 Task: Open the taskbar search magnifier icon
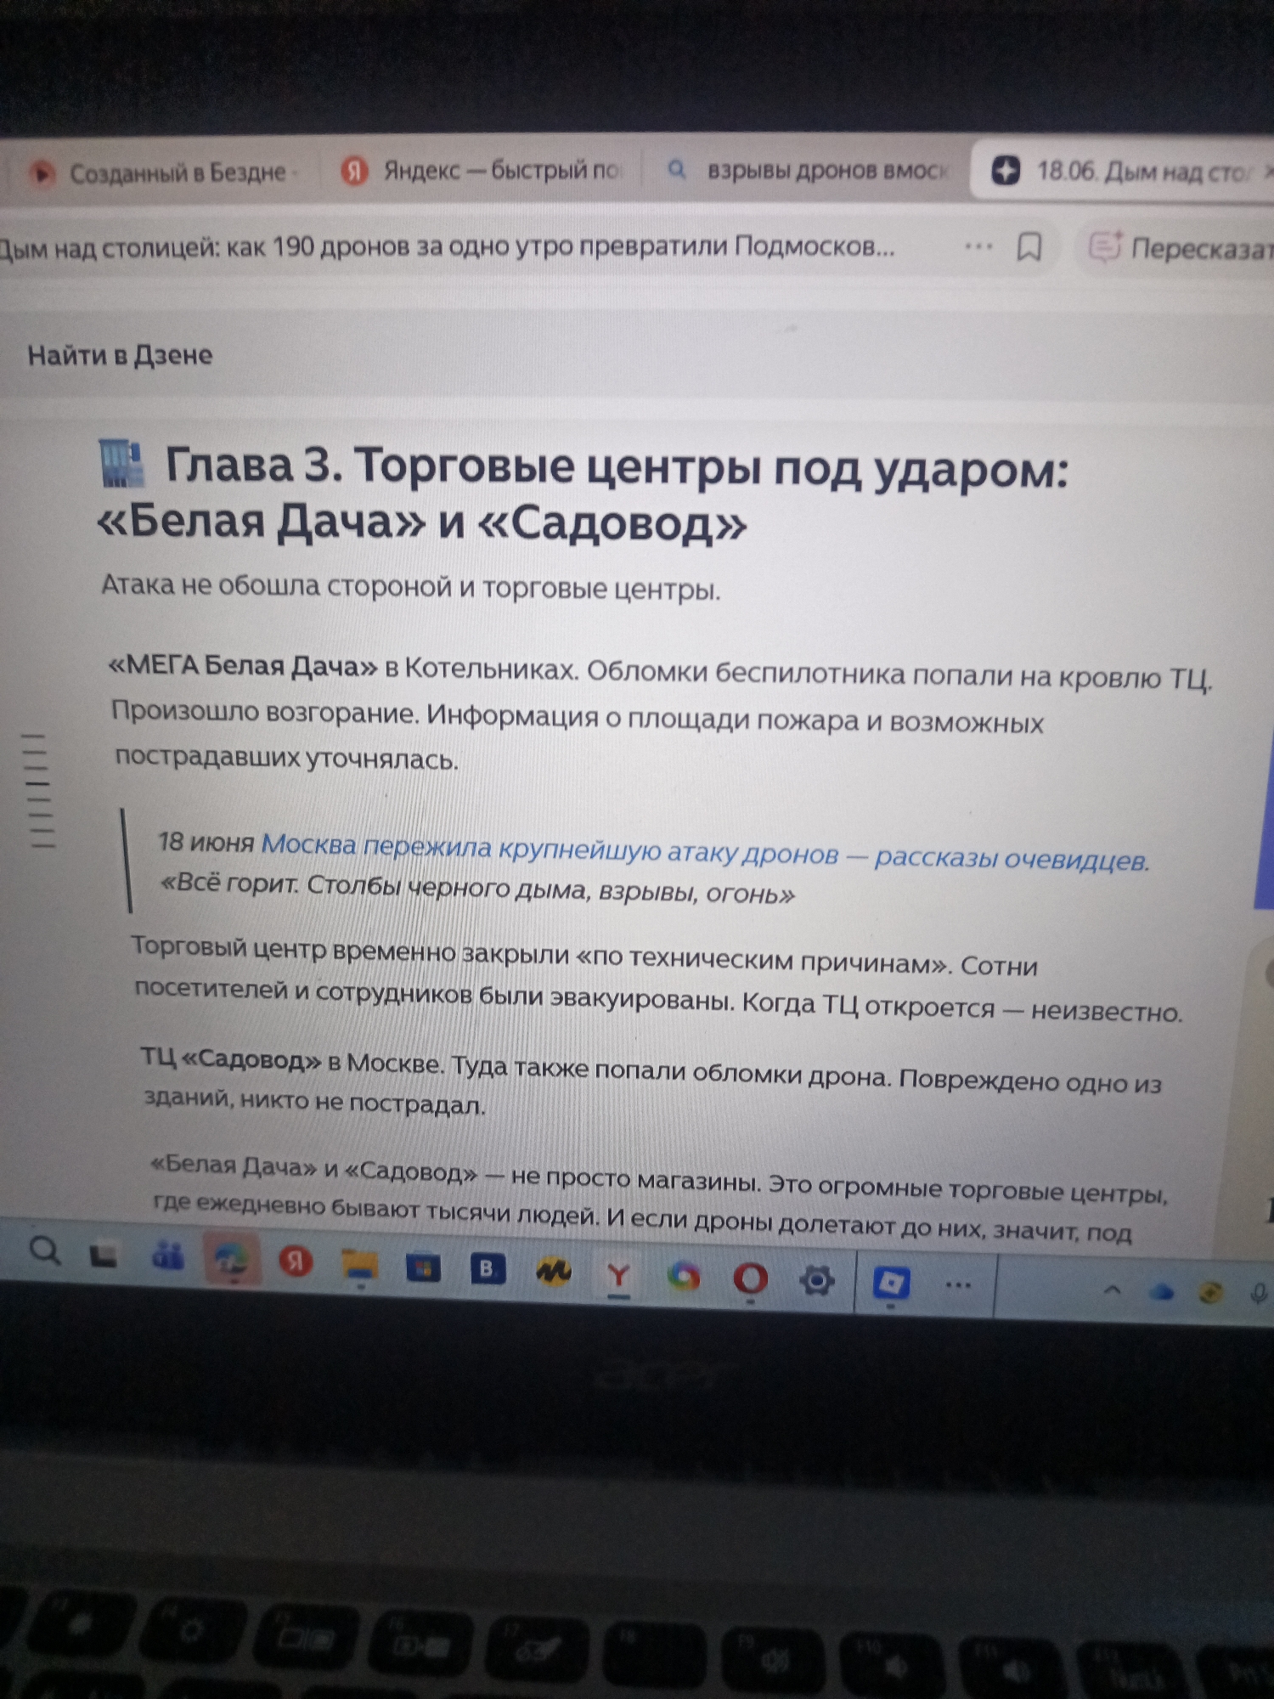[x=45, y=1251]
